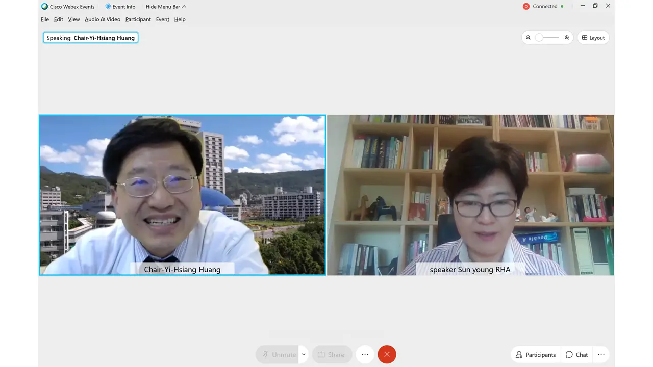This screenshot has width=653, height=367.
Task: Collapse the menu with Hide Menu Bar
Action: (166, 7)
